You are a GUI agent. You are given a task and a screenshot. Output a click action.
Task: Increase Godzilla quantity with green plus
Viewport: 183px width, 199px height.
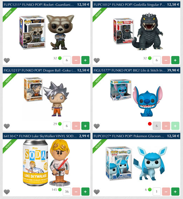(x=175, y=60)
